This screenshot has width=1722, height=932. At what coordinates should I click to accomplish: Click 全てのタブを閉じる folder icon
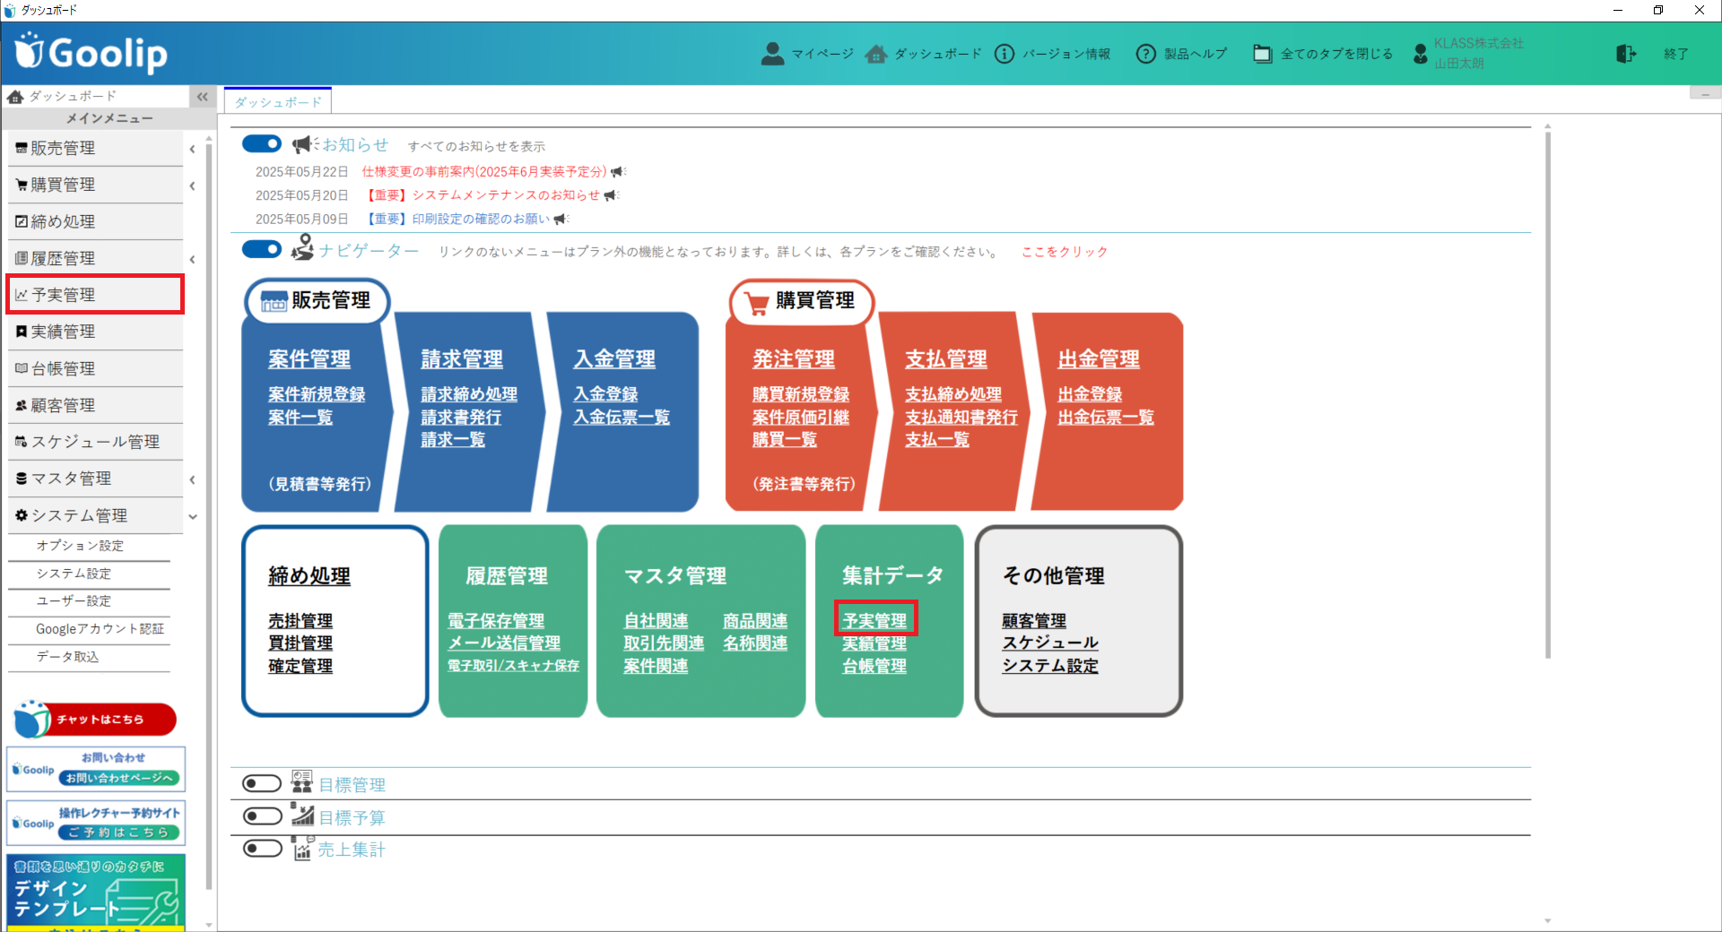(1262, 54)
